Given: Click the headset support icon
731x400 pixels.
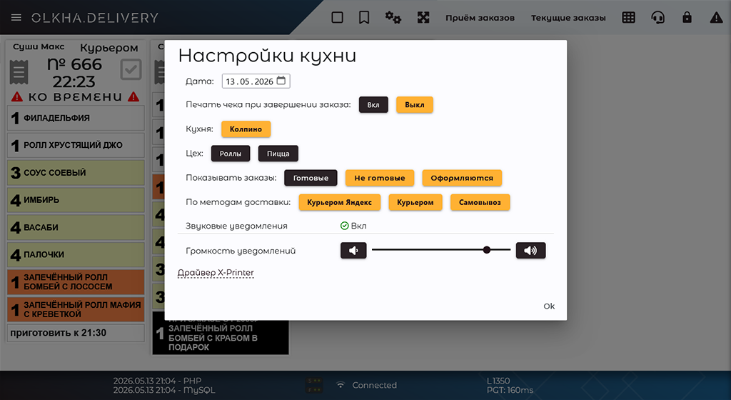Looking at the screenshot, I should coord(657,18).
